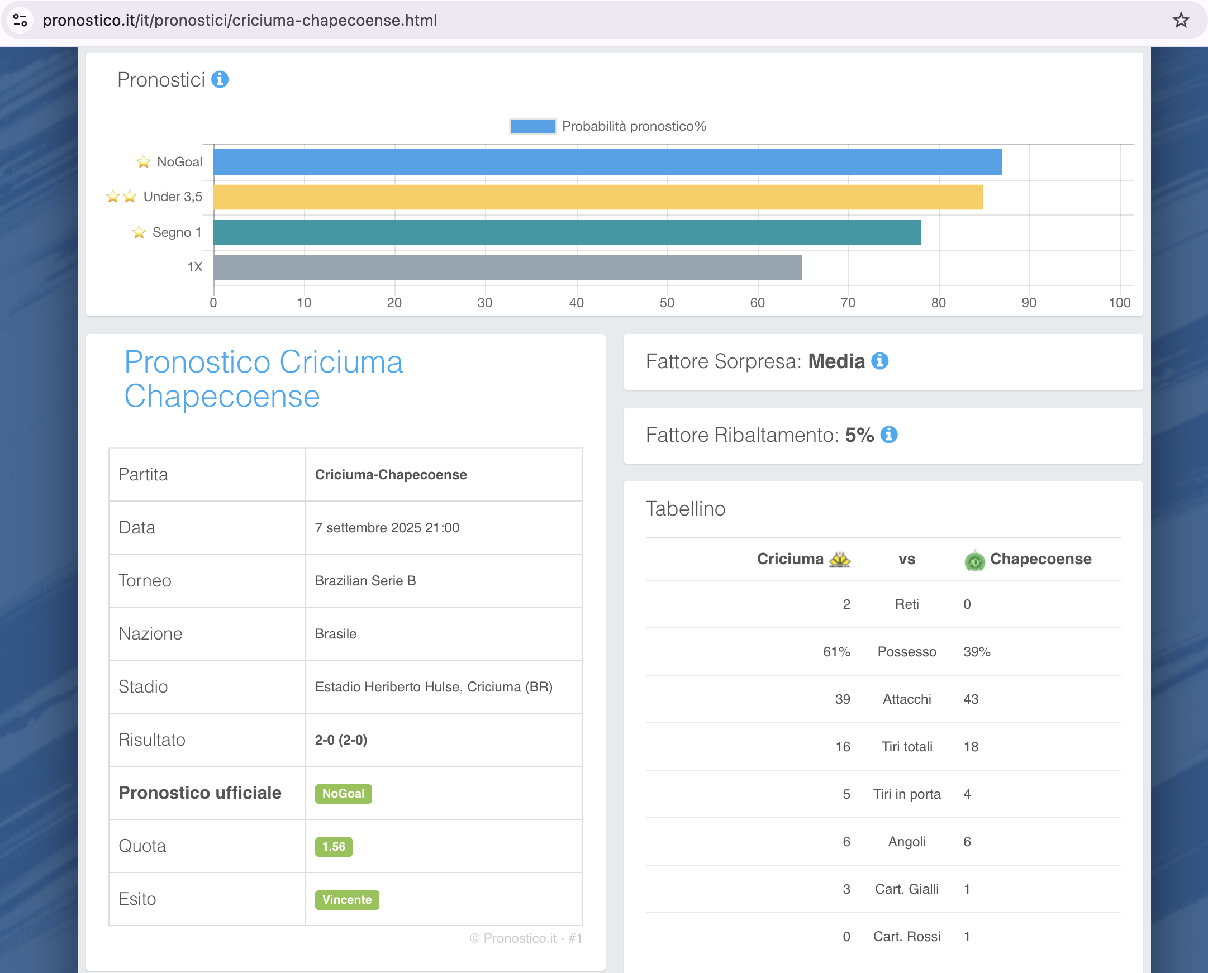
Task: Click the 'Possesso' stat label
Action: (x=906, y=652)
